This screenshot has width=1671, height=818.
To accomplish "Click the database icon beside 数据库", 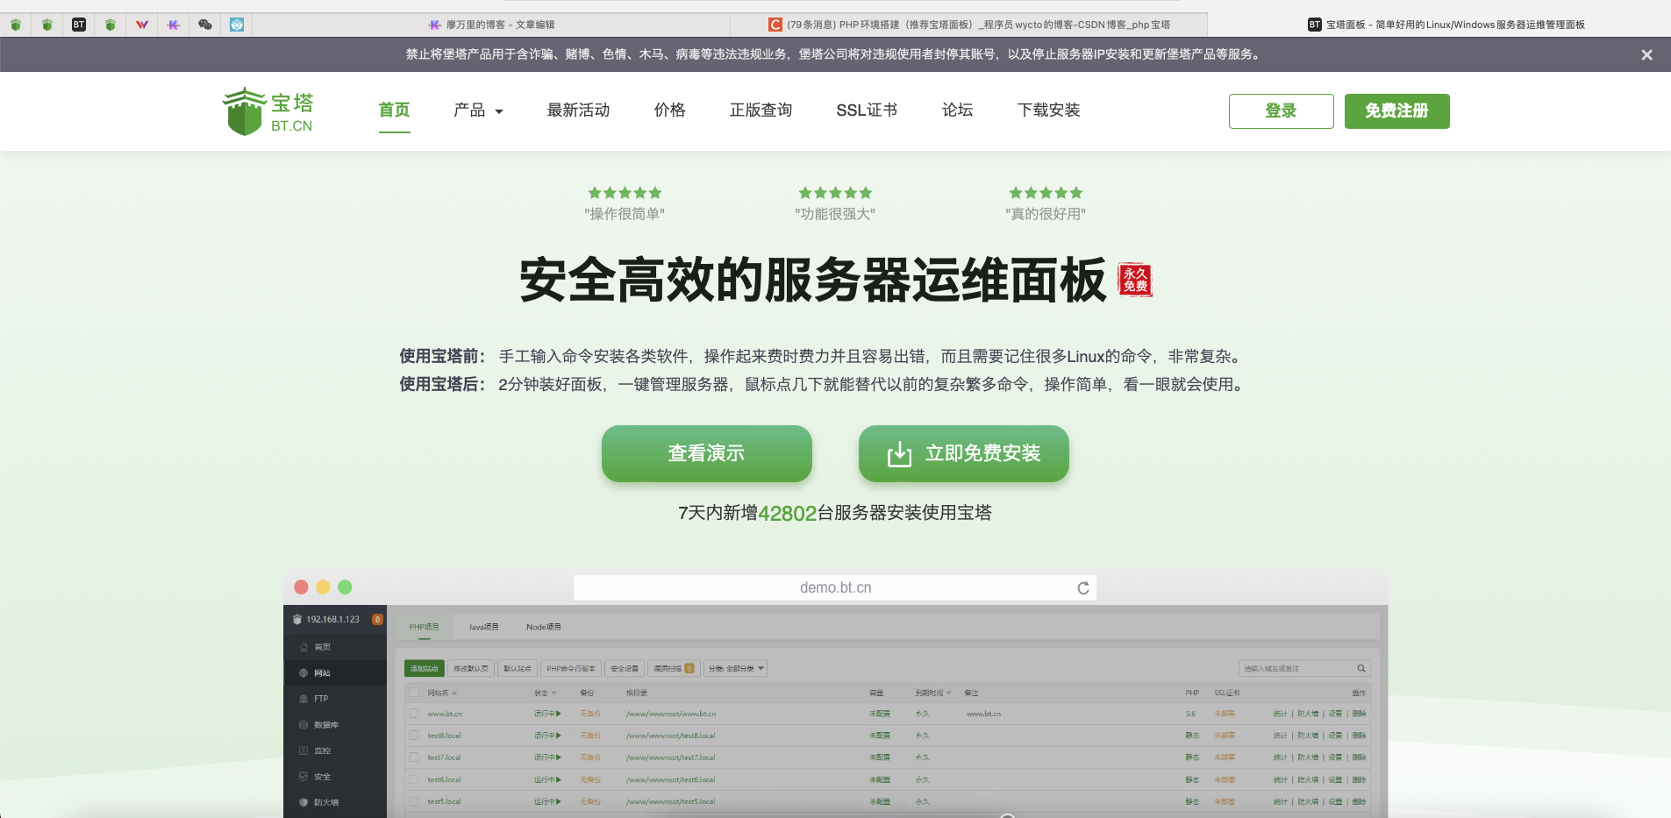I will pos(303,725).
